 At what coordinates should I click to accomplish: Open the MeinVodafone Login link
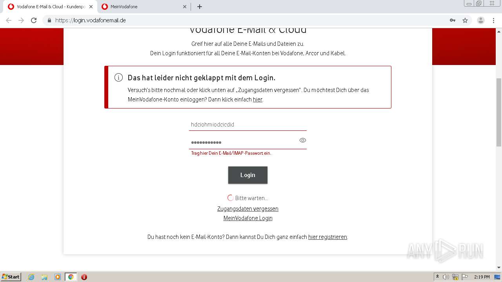point(248,218)
